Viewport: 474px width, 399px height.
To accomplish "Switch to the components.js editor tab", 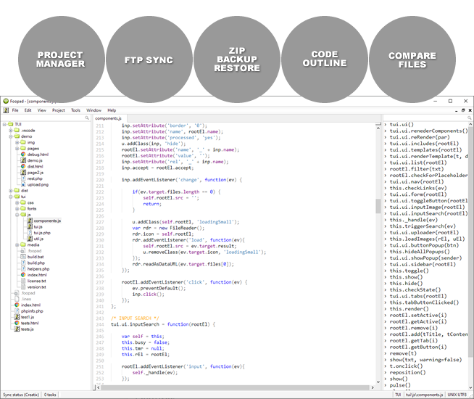I will [x=108, y=118].
